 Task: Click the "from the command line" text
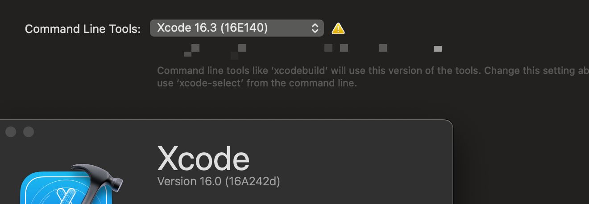301,83
